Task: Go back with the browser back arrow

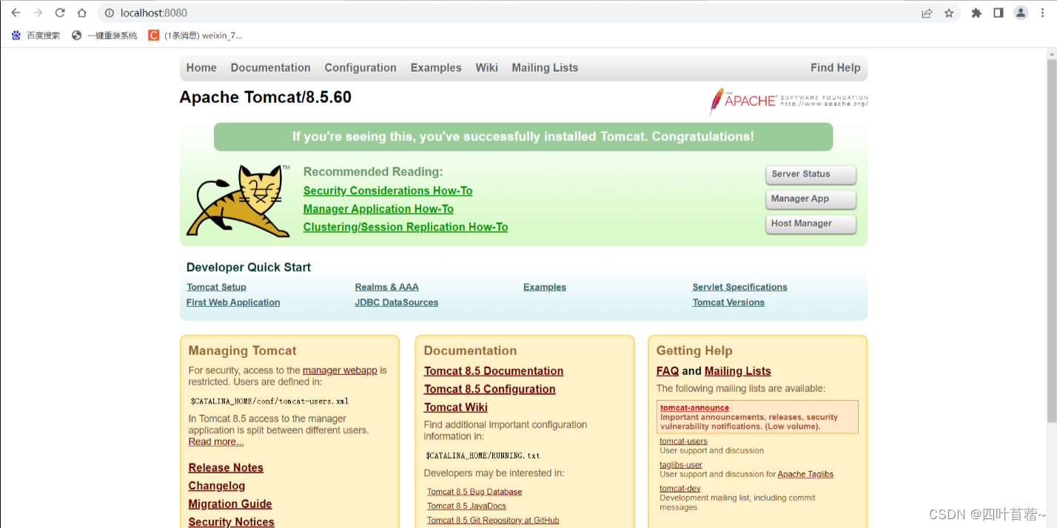Action: pos(16,13)
